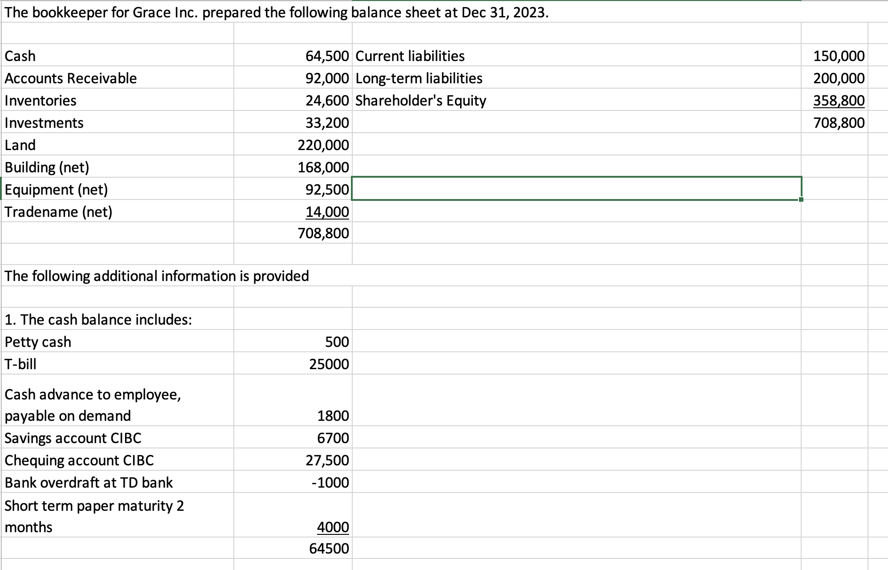The image size is (888, 570).
Task: Click the Building (net) label
Action: [47, 167]
